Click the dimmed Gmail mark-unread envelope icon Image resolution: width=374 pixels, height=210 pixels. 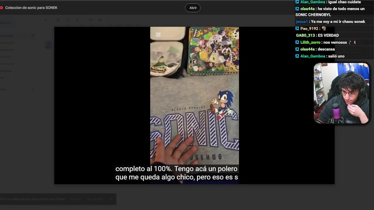pos(91,20)
